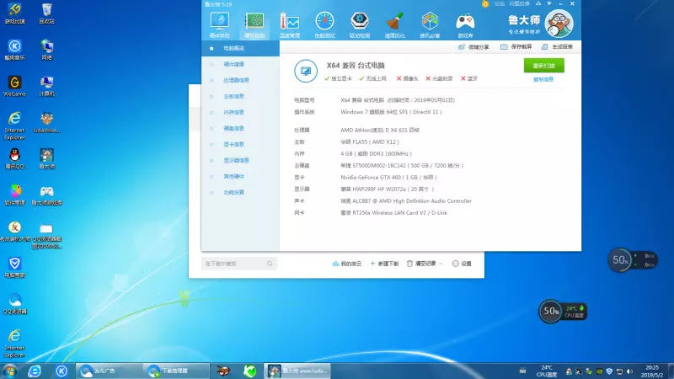
Task: Click the ST500DM002 hard drive text
Action: tap(402, 165)
